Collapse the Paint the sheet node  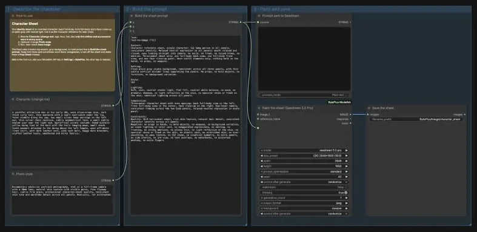pyautogui.click(x=259, y=108)
